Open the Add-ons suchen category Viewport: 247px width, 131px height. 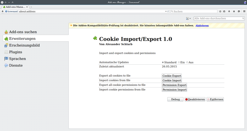point(36,32)
